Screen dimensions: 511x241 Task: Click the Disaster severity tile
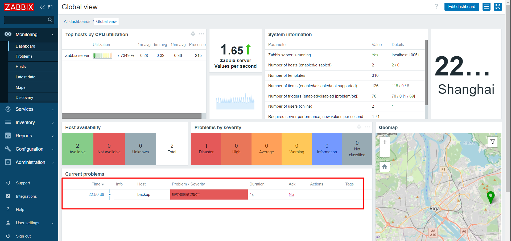point(206,149)
